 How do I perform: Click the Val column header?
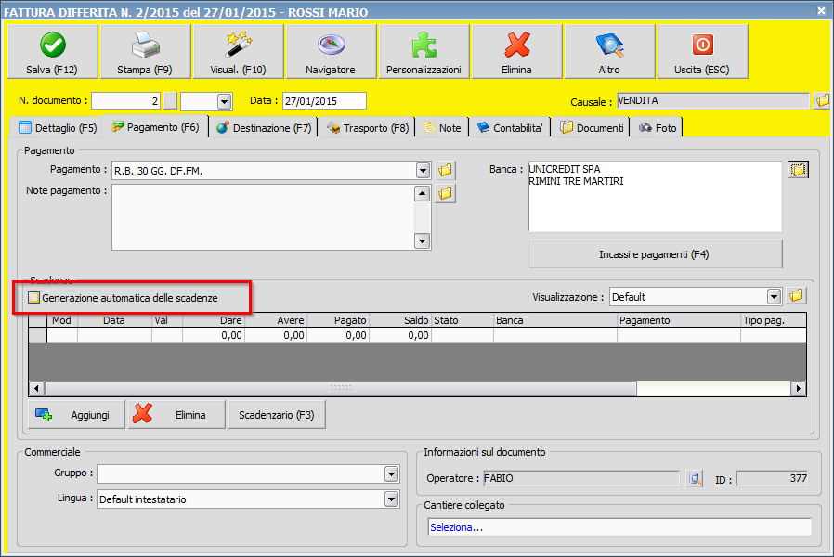[167, 320]
